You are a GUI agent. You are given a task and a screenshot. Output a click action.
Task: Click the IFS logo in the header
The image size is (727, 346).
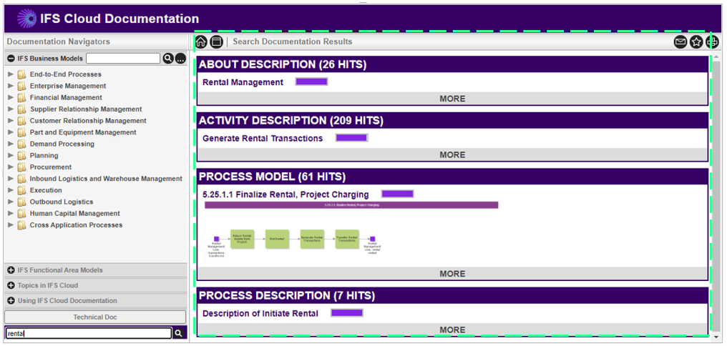26,19
